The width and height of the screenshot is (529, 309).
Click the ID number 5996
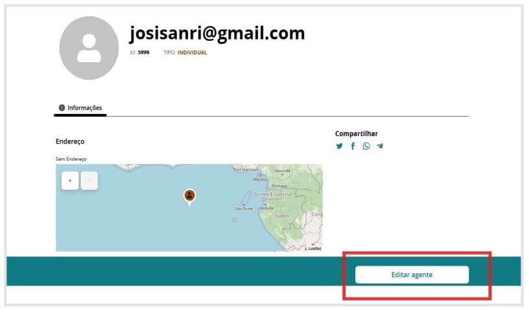[x=143, y=52]
